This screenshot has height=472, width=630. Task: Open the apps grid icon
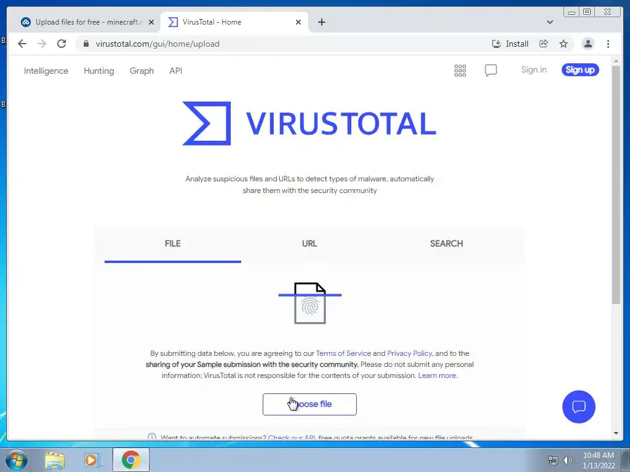tap(460, 71)
